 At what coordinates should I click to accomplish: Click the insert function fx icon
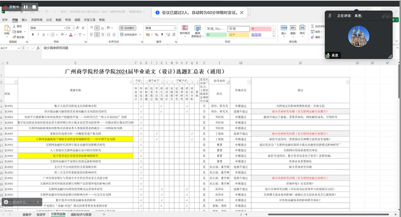(x=39, y=48)
